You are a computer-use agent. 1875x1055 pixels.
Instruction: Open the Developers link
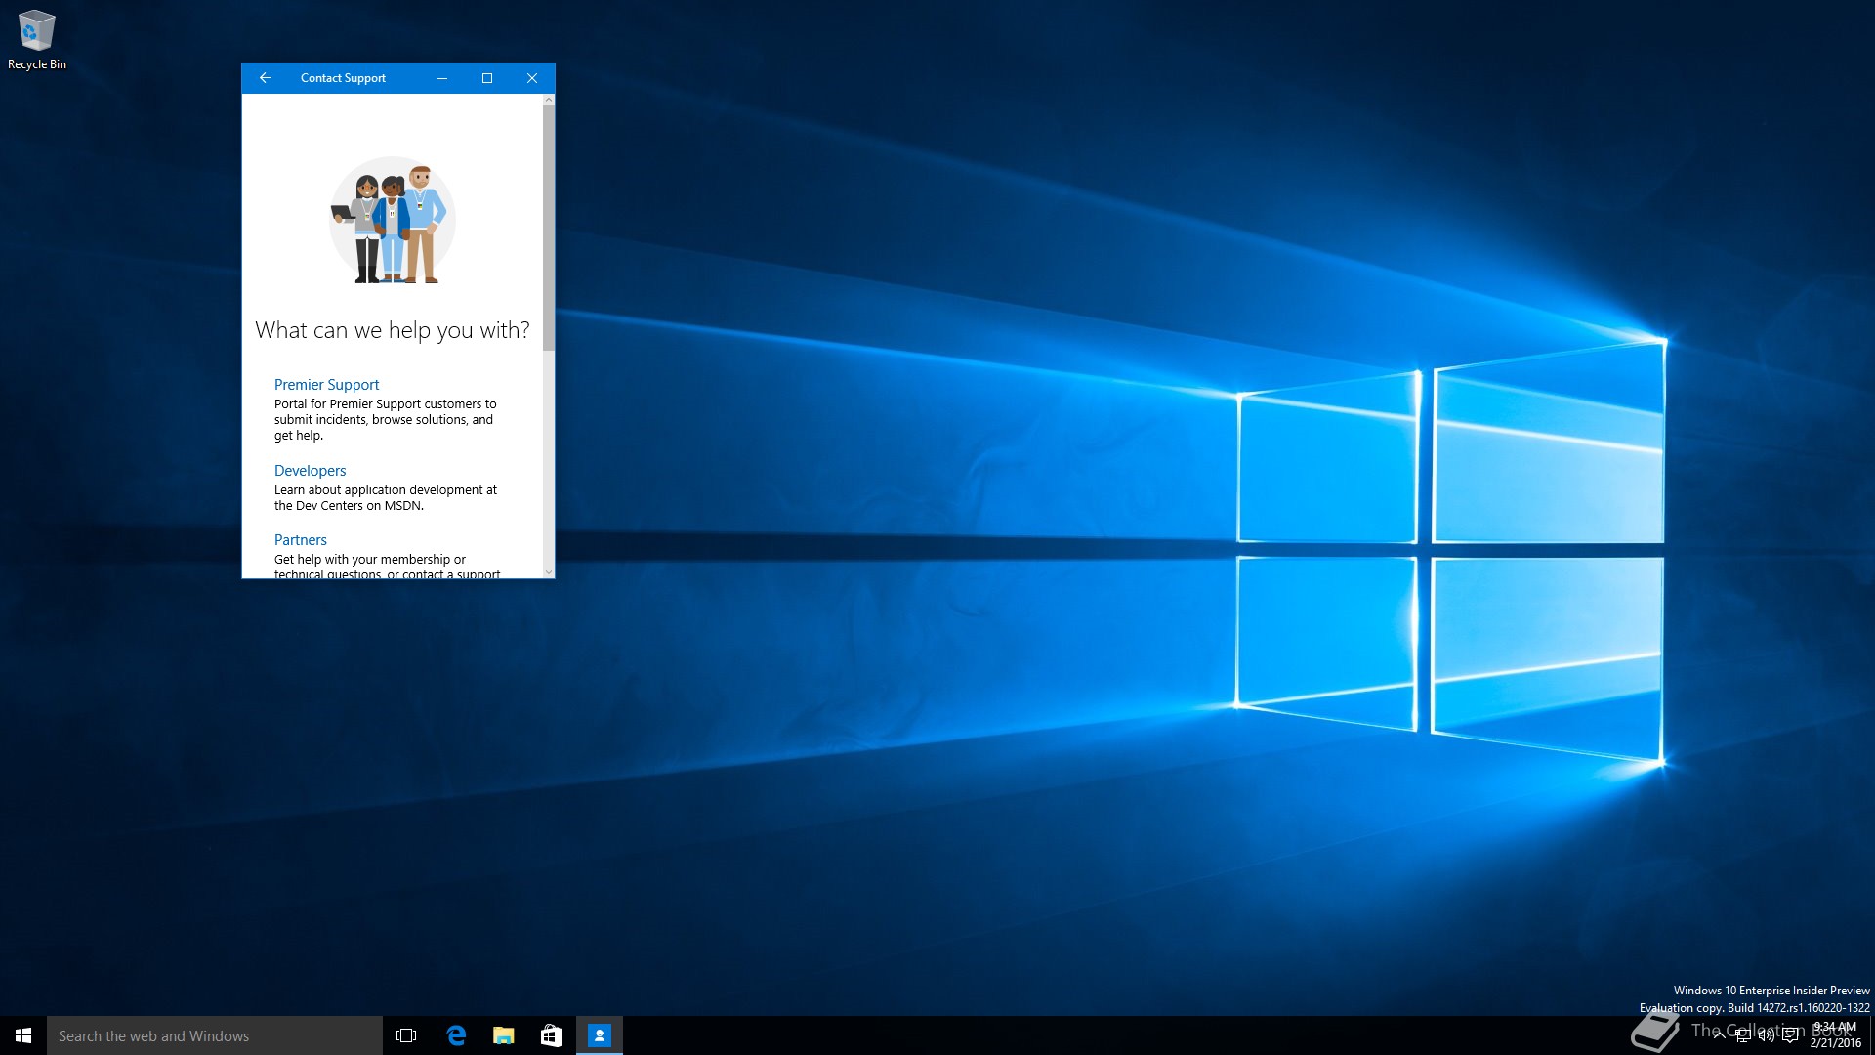pos(310,471)
